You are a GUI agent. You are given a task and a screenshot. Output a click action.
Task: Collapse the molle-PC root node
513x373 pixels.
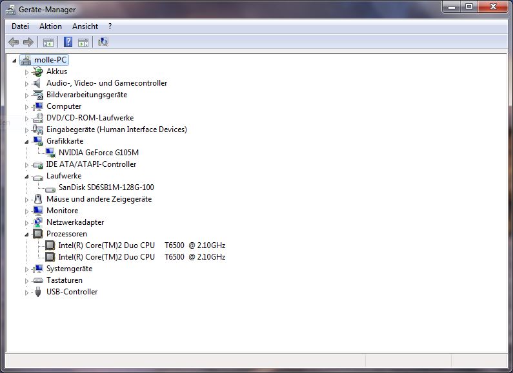click(14, 61)
